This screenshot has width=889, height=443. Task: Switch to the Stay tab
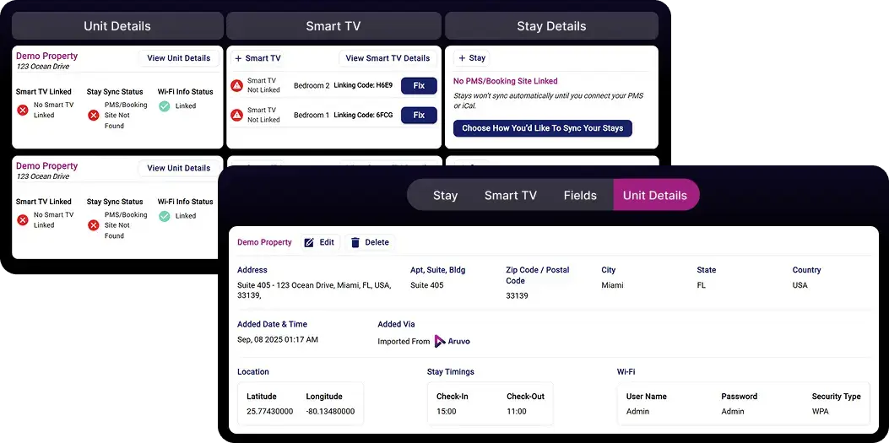445,195
